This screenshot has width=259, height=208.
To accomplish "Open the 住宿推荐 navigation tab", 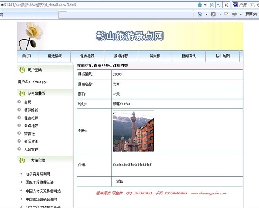I will 87,56.
